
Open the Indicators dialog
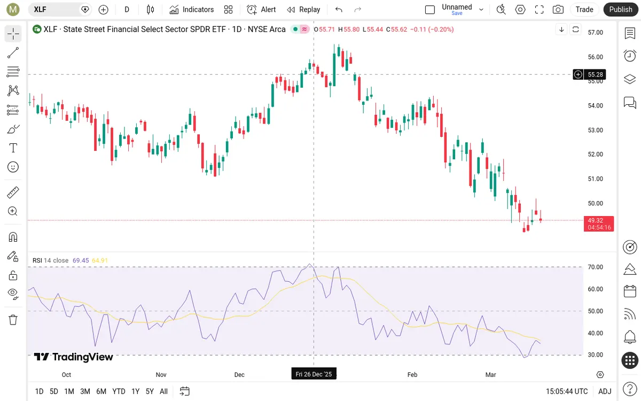(191, 10)
